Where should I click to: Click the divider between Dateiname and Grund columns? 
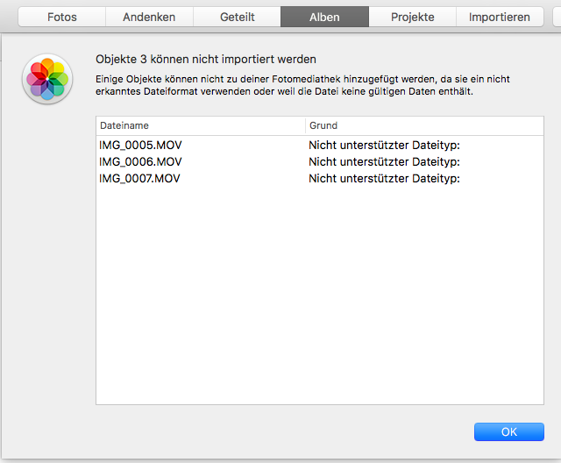click(306, 125)
